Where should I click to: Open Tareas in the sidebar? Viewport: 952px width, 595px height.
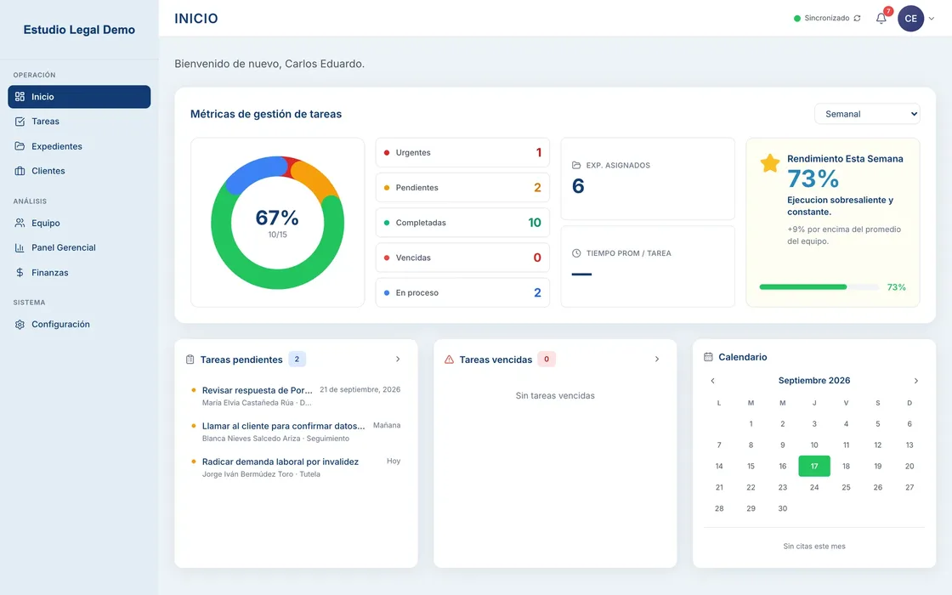79,122
